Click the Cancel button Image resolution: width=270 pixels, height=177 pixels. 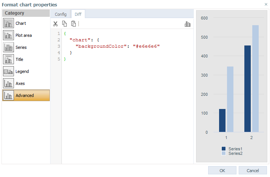coord(253,171)
